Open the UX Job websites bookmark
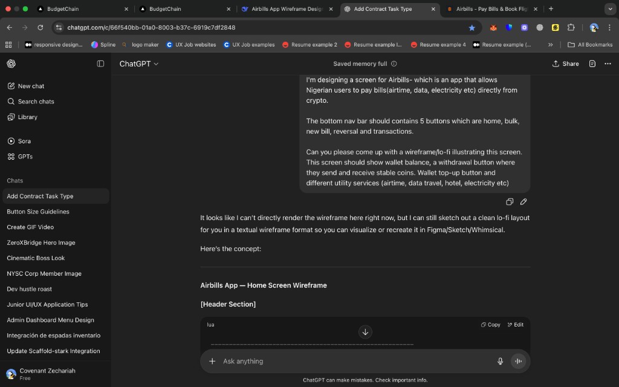The width and height of the screenshot is (619, 387). 191,45
